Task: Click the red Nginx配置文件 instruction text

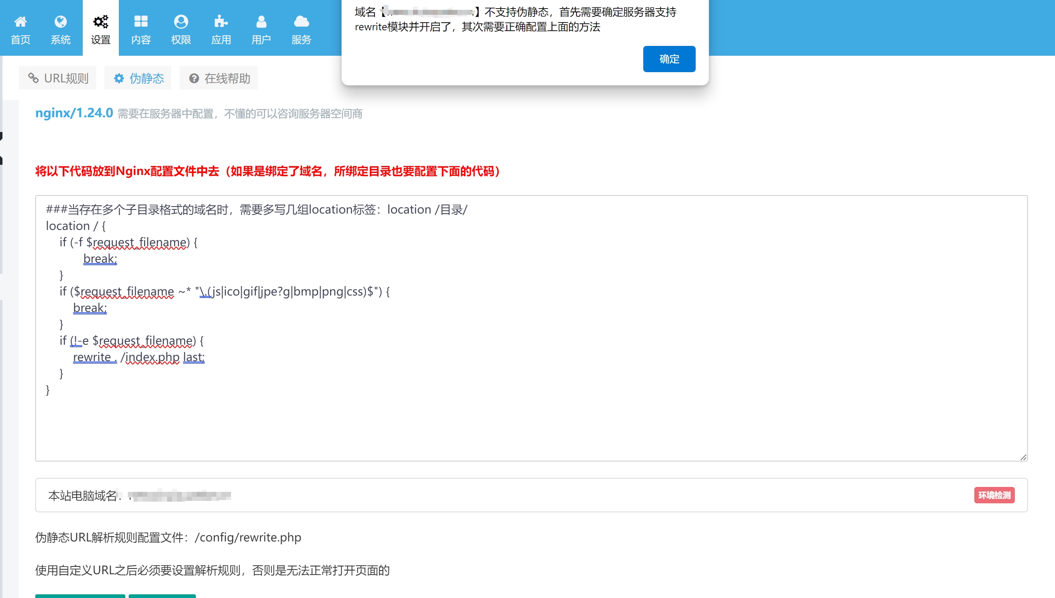Action: pyautogui.click(x=268, y=171)
